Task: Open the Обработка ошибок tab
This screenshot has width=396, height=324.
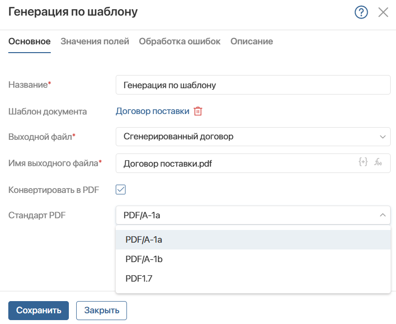Action: coord(180,41)
